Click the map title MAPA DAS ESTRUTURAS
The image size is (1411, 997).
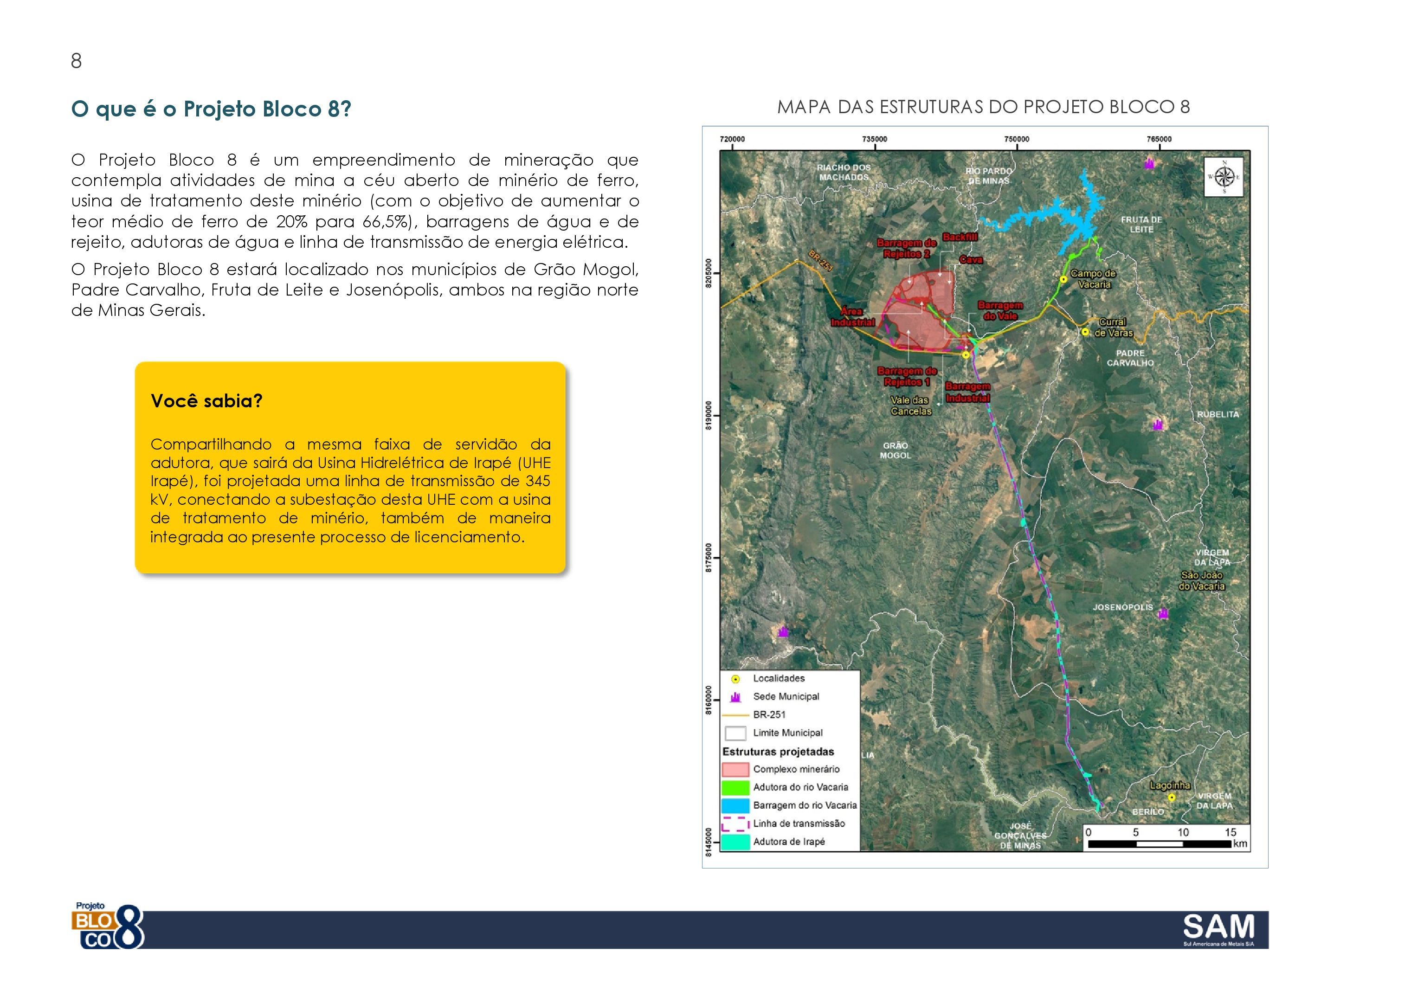click(x=983, y=107)
